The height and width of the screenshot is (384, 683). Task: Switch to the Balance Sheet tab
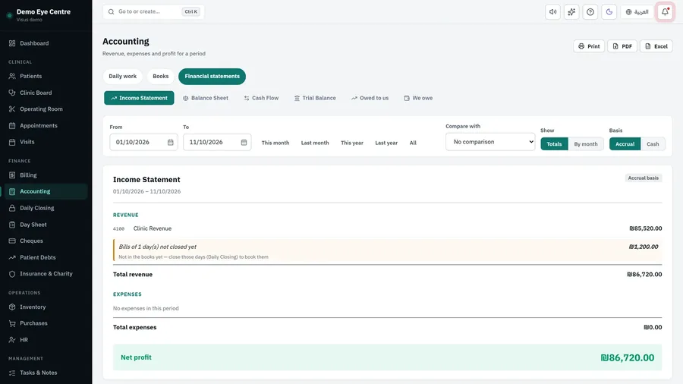205,98
